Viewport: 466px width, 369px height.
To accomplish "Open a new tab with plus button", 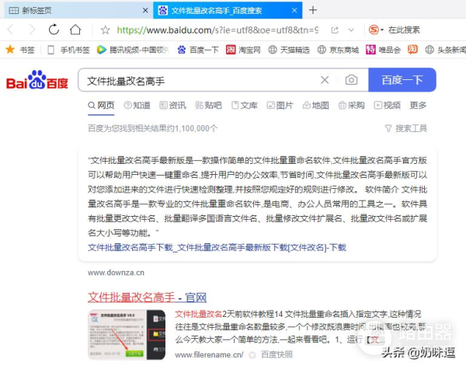I will click(313, 10).
